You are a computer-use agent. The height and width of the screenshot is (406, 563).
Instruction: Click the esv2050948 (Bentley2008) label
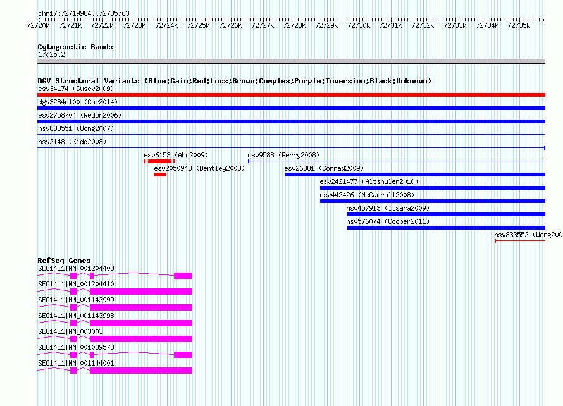[x=199, y=168]
